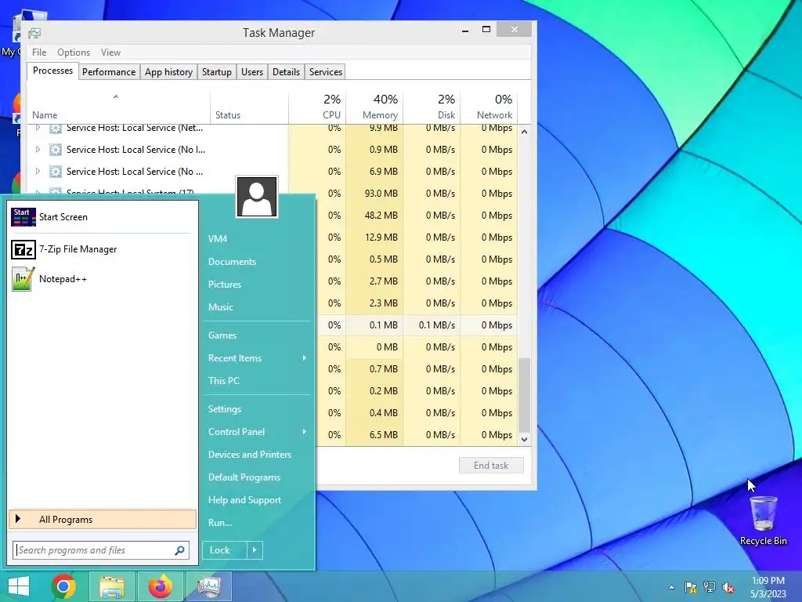Select the Processes tab

[x=52, y=71]
